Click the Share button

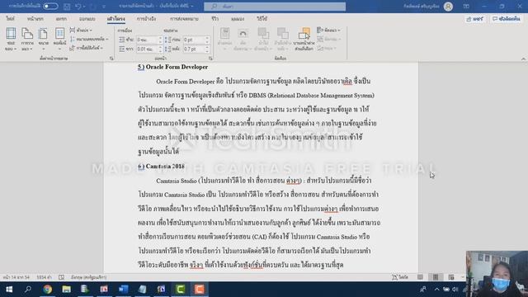(x=475, y=19)
